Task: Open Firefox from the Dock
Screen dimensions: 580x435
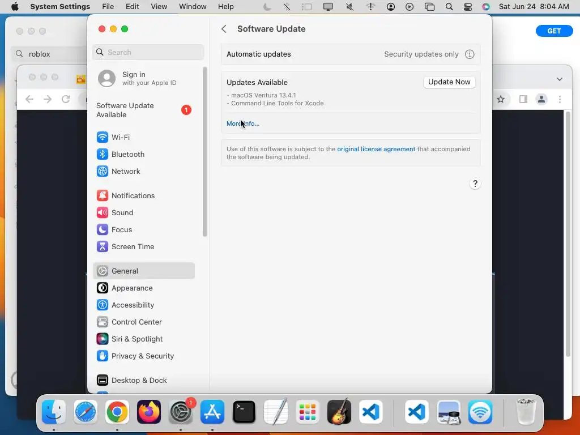Action: (149, 412)
